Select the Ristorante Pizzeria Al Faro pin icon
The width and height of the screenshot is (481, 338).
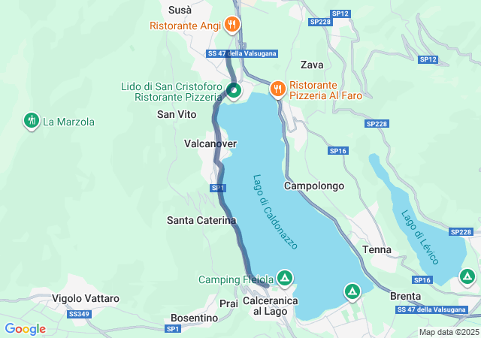278,89
